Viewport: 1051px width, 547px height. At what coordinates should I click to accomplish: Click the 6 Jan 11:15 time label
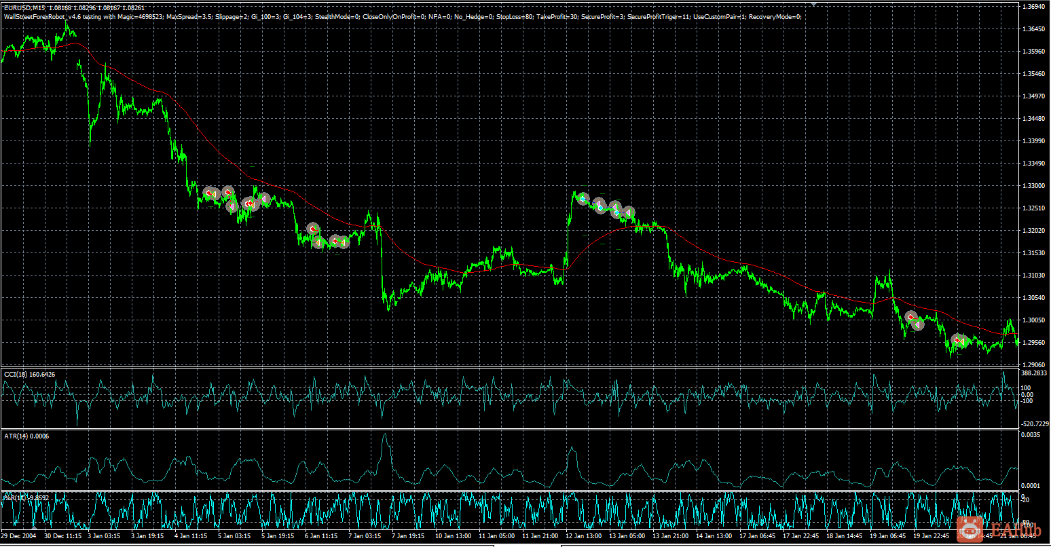(321, 535)
